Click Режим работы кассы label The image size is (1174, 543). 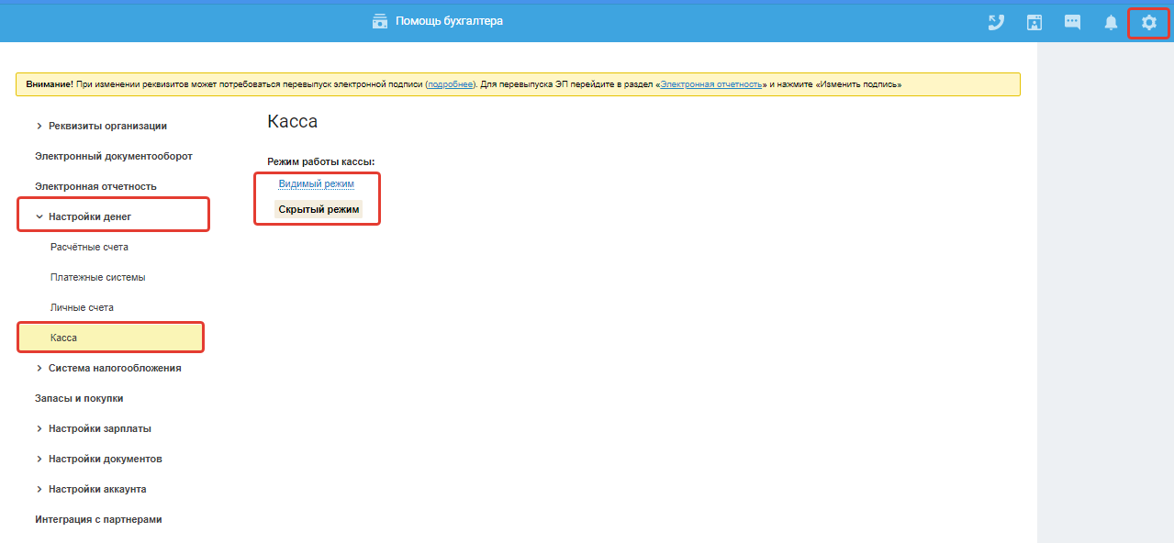321,161
